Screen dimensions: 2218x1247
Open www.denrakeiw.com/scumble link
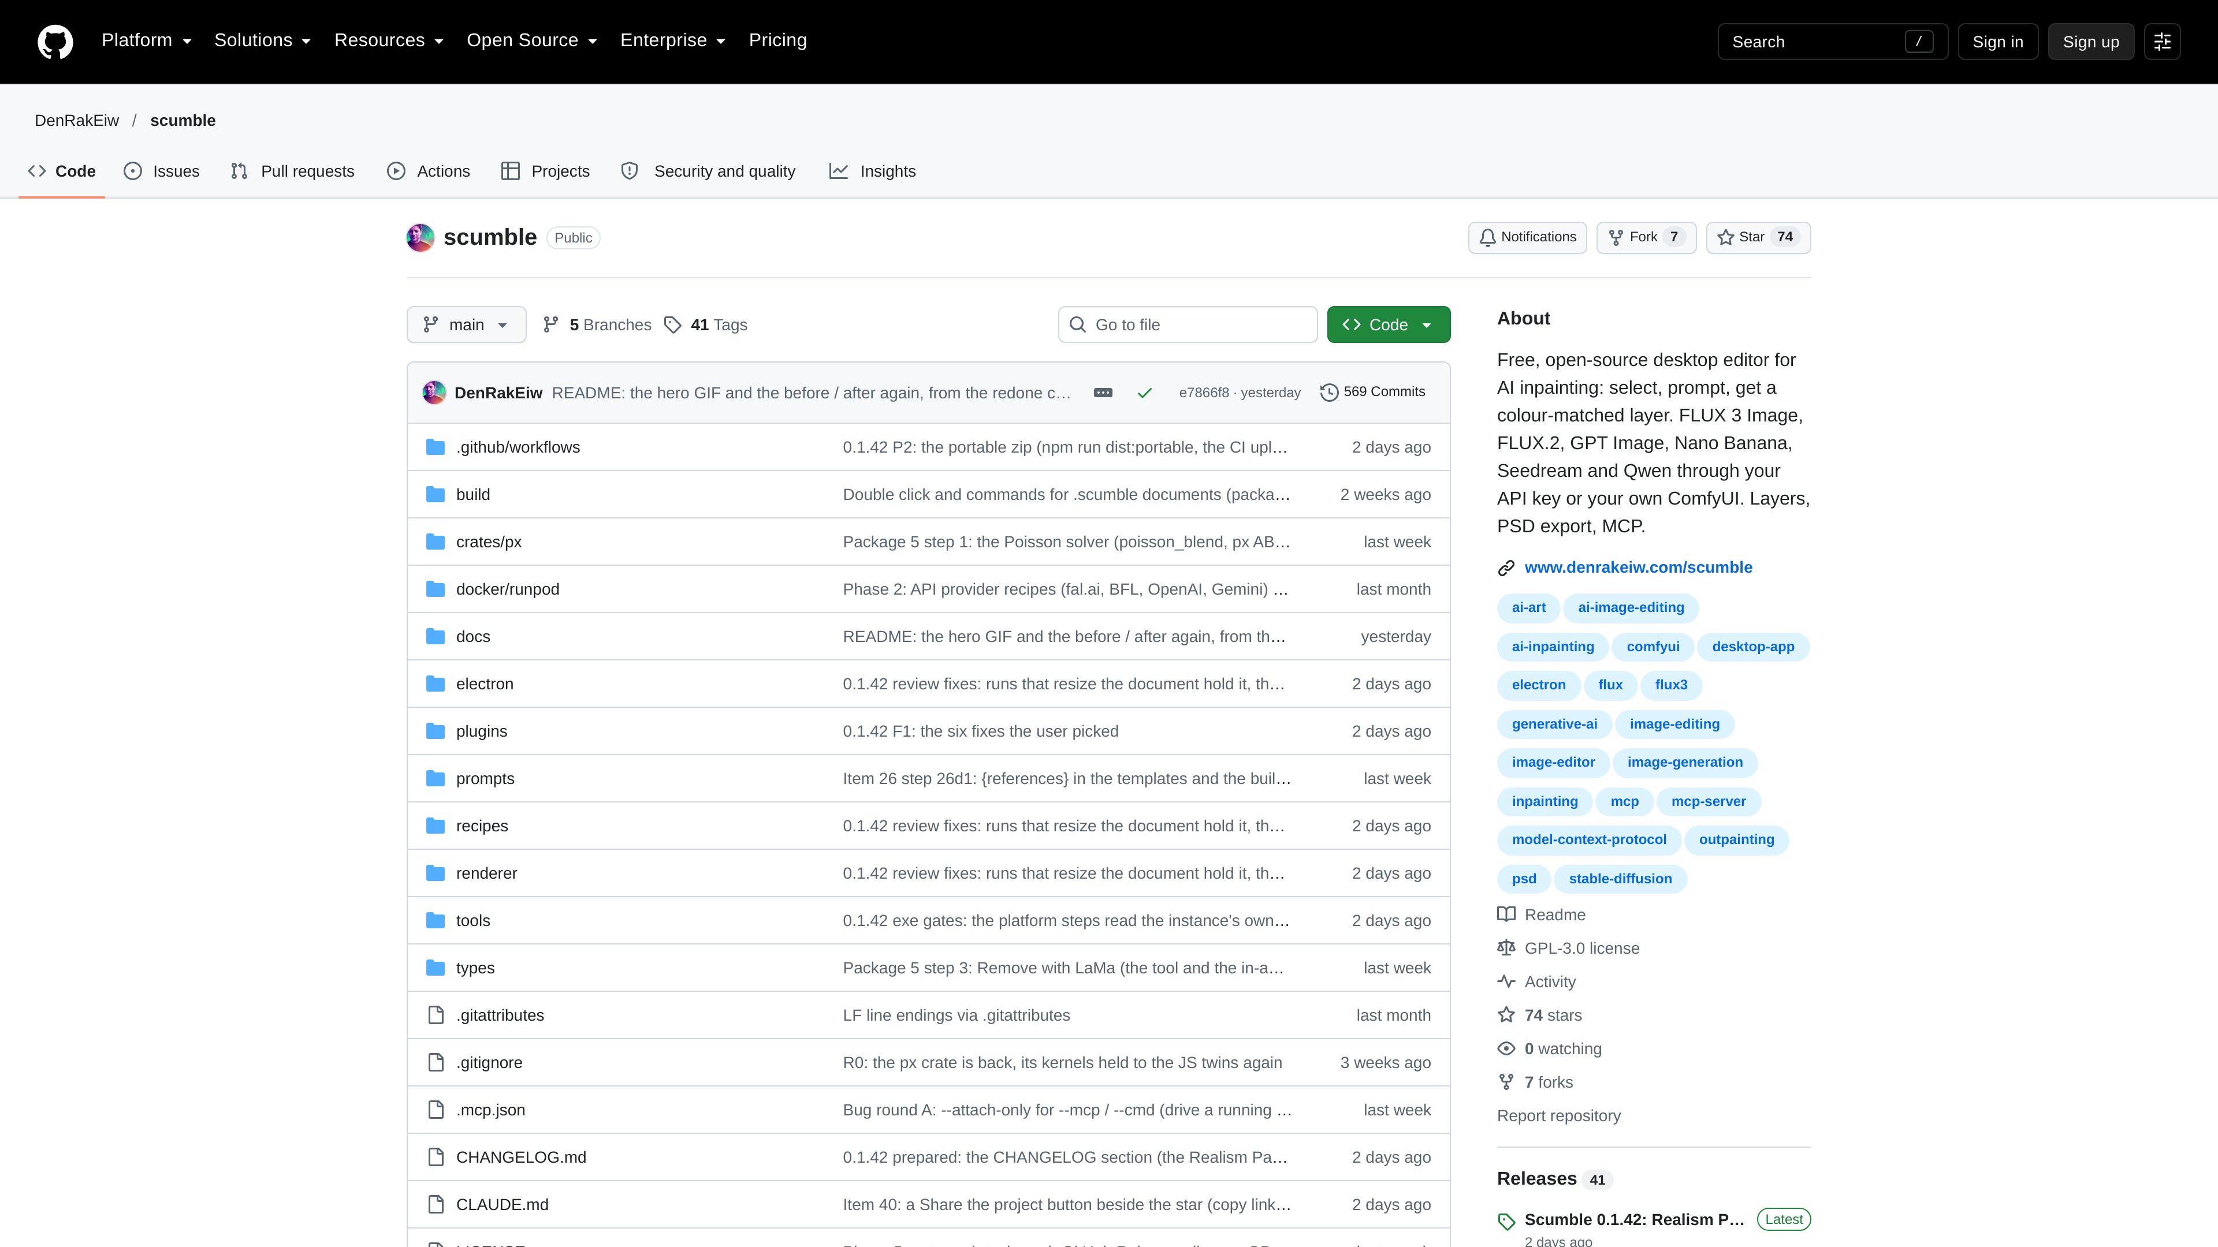[x=1638, y=567]
